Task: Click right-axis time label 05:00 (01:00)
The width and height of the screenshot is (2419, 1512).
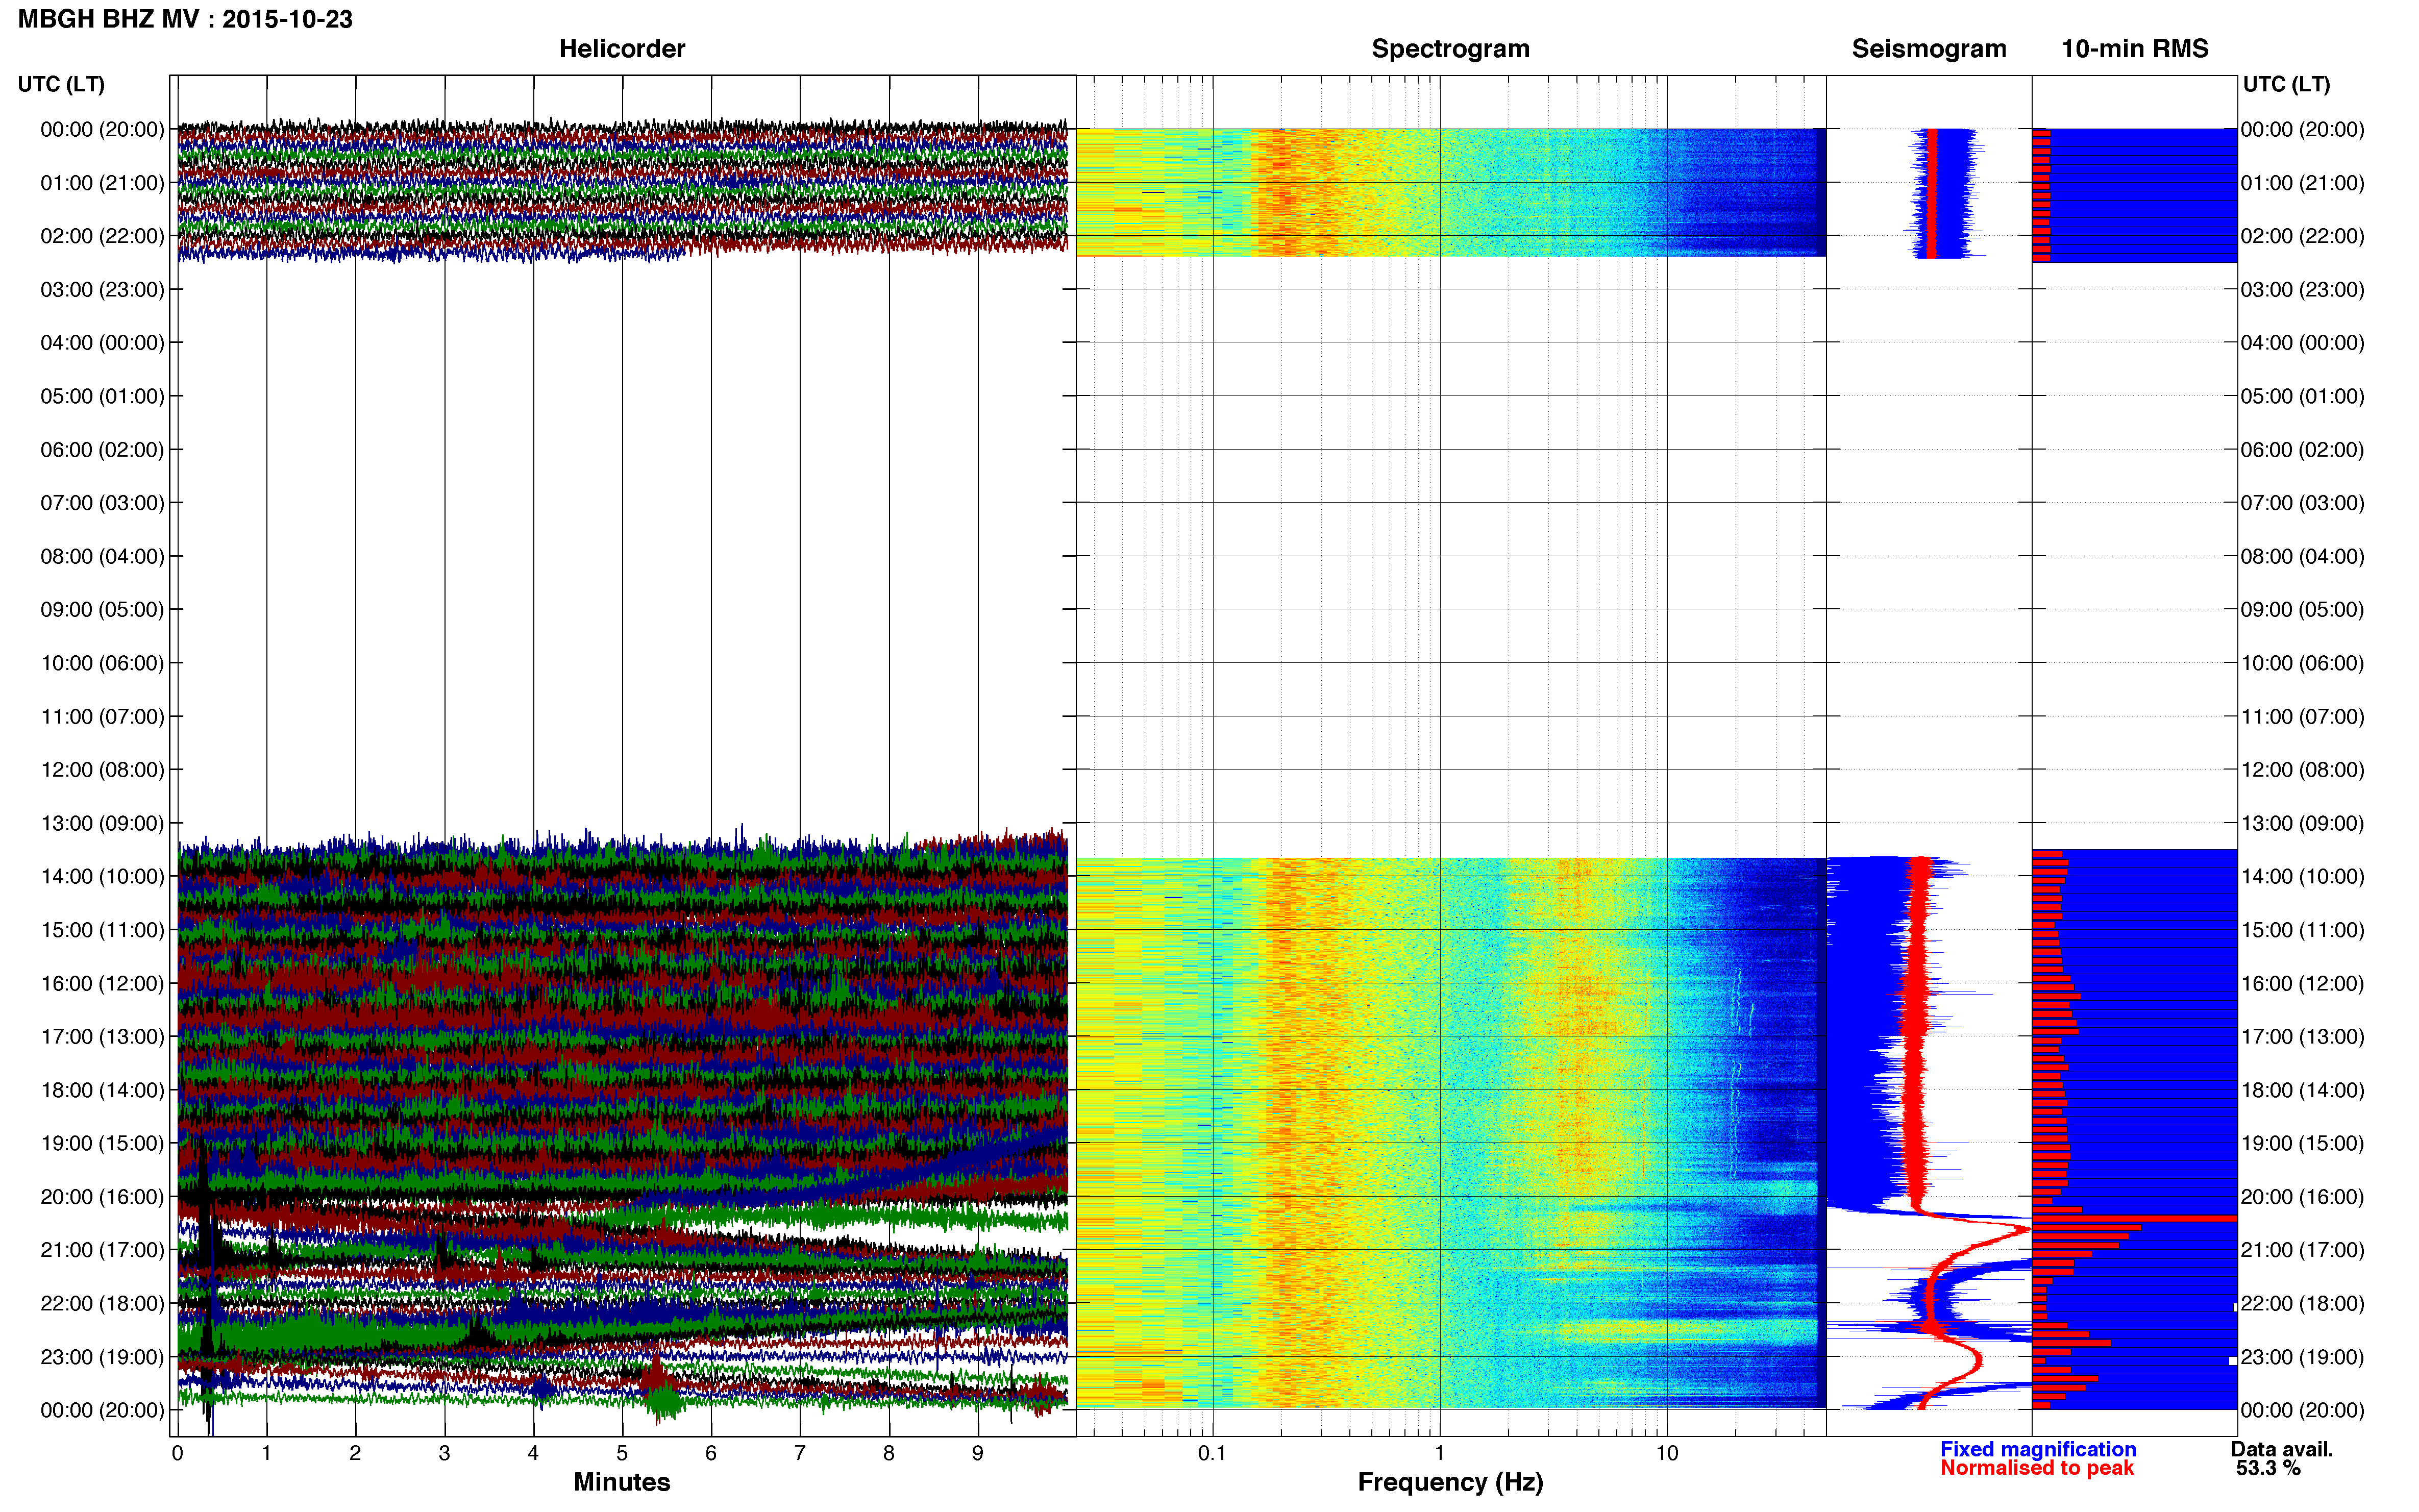Action: click(x=2302, y=396)
